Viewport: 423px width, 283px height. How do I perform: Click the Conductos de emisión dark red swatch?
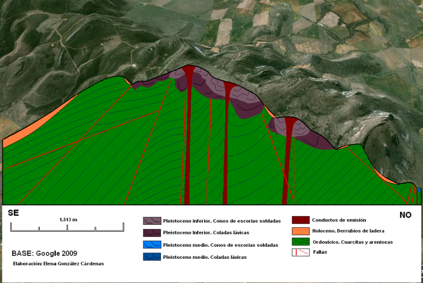tap(300, 220)
